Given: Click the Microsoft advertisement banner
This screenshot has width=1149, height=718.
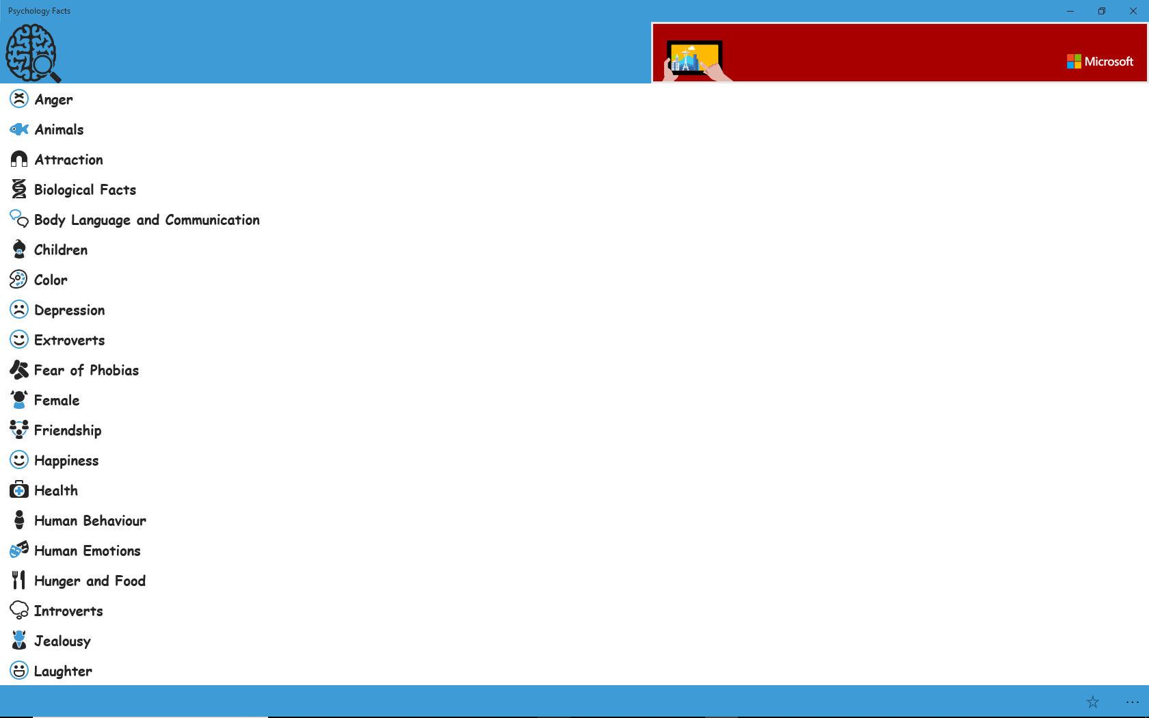Looking at the screenshot, I should [898, 53].
